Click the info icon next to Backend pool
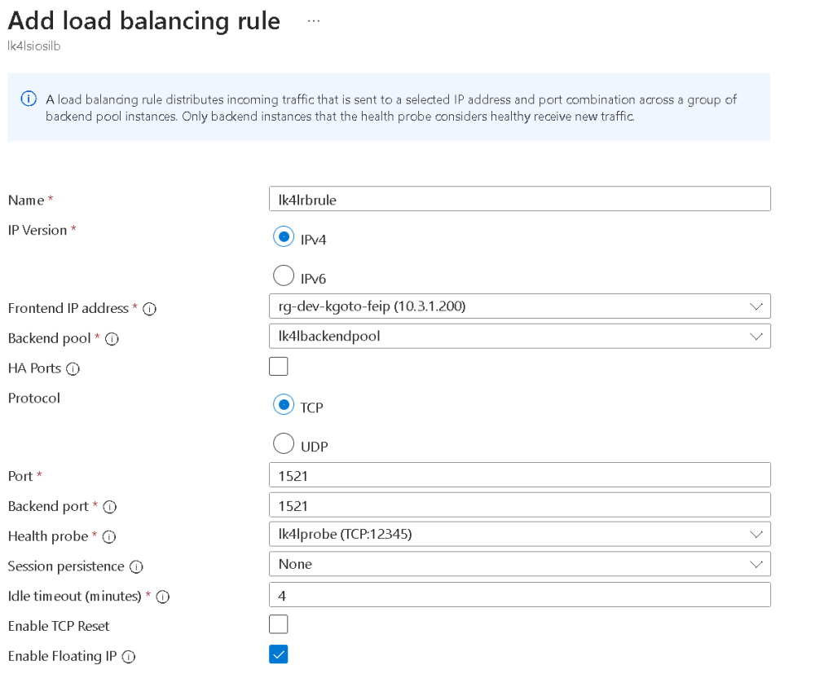 click(112, 339)
